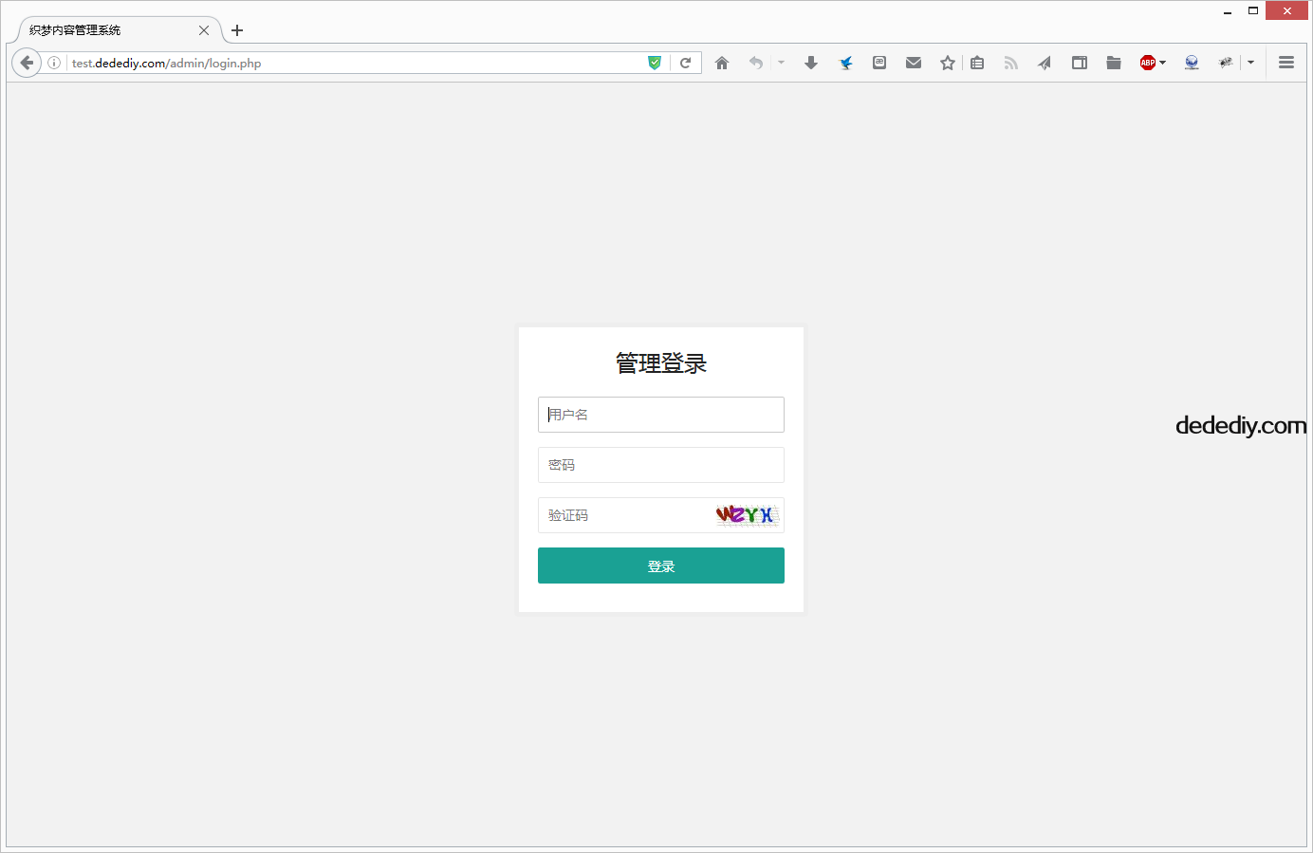Refresh the captcha image

click(747, 515)
